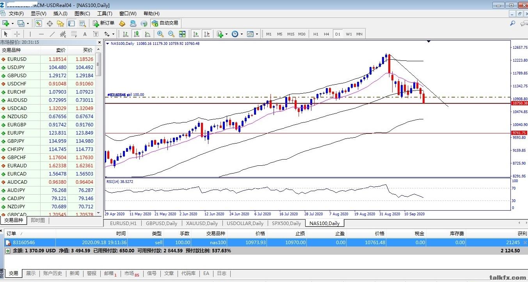Select the crosshair tool
Image resolution: width=528 pixels, height=282 pixels.
point(17,34)
